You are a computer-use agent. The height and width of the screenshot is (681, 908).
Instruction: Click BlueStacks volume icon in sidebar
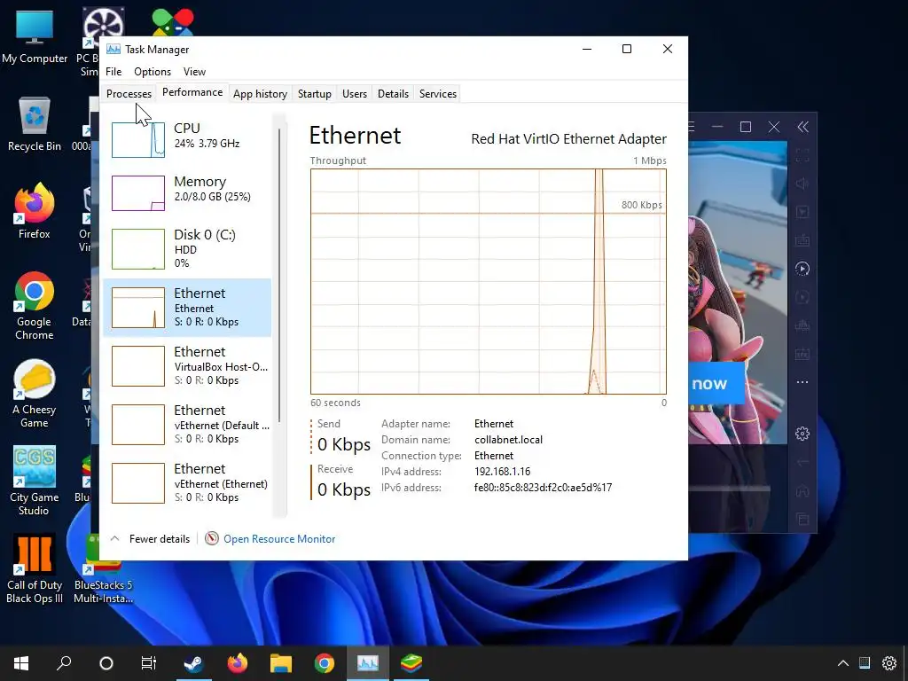pyautogui.click(x=802, y=184)
